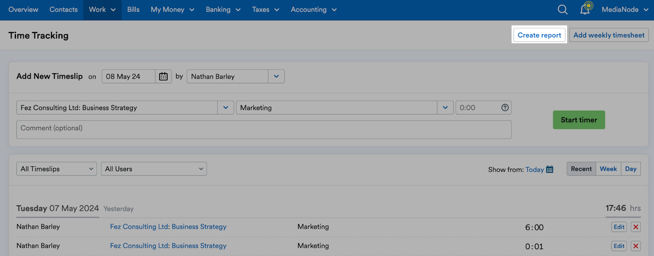The width and height of the screenshot is (654, 256).
Task: Click the Time Tracking page title
Action: (x=38, y=35)
